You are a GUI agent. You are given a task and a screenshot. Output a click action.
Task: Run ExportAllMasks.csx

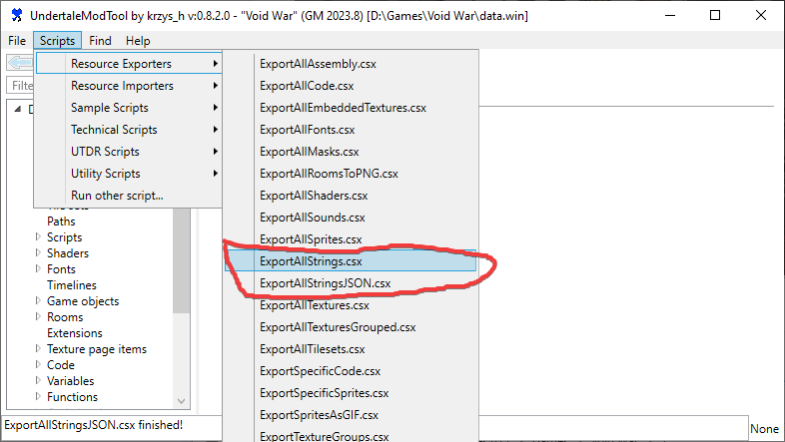click(351, 152)
